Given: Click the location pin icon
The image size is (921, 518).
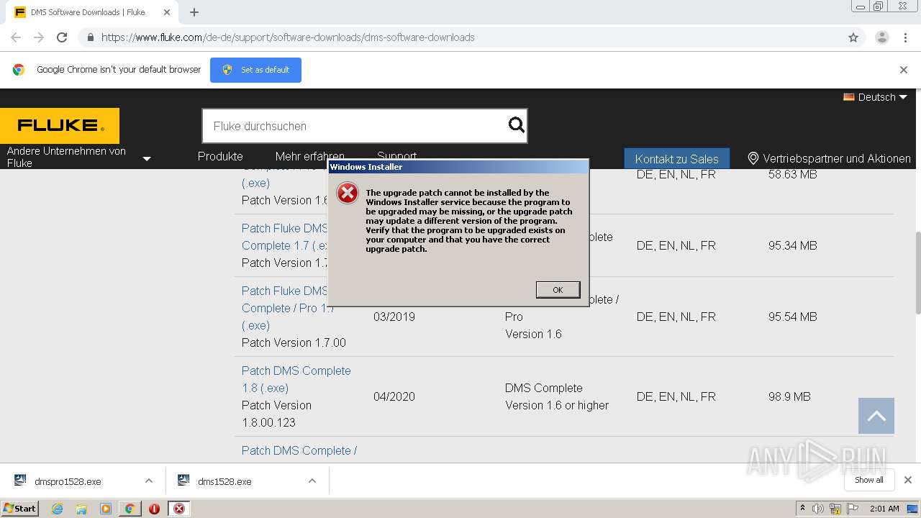Looking at the screenshot, I should coord(753,158).
